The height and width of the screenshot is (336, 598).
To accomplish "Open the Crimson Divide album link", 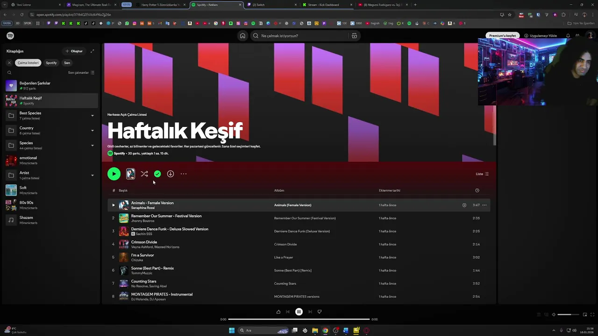I will tap(285, 244).
